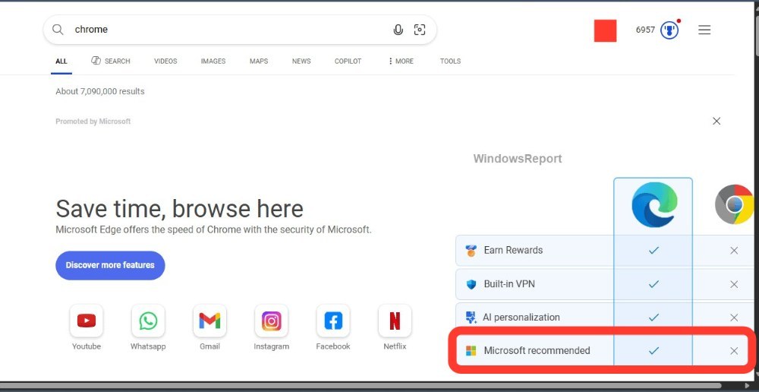The image size is (759, 392).
Task: Open the Whatsapp shortcut icon
Action: [148, 321]
